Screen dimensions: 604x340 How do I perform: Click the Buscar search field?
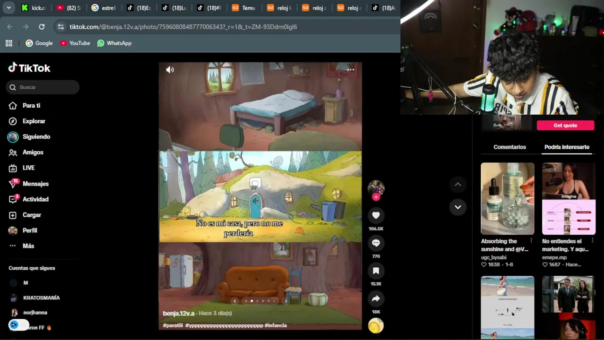click(43, 87)
